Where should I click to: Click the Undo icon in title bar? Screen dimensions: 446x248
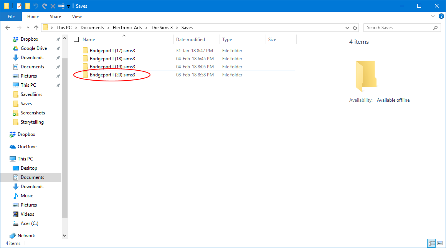pyautogui.click(x=36, y=6)
